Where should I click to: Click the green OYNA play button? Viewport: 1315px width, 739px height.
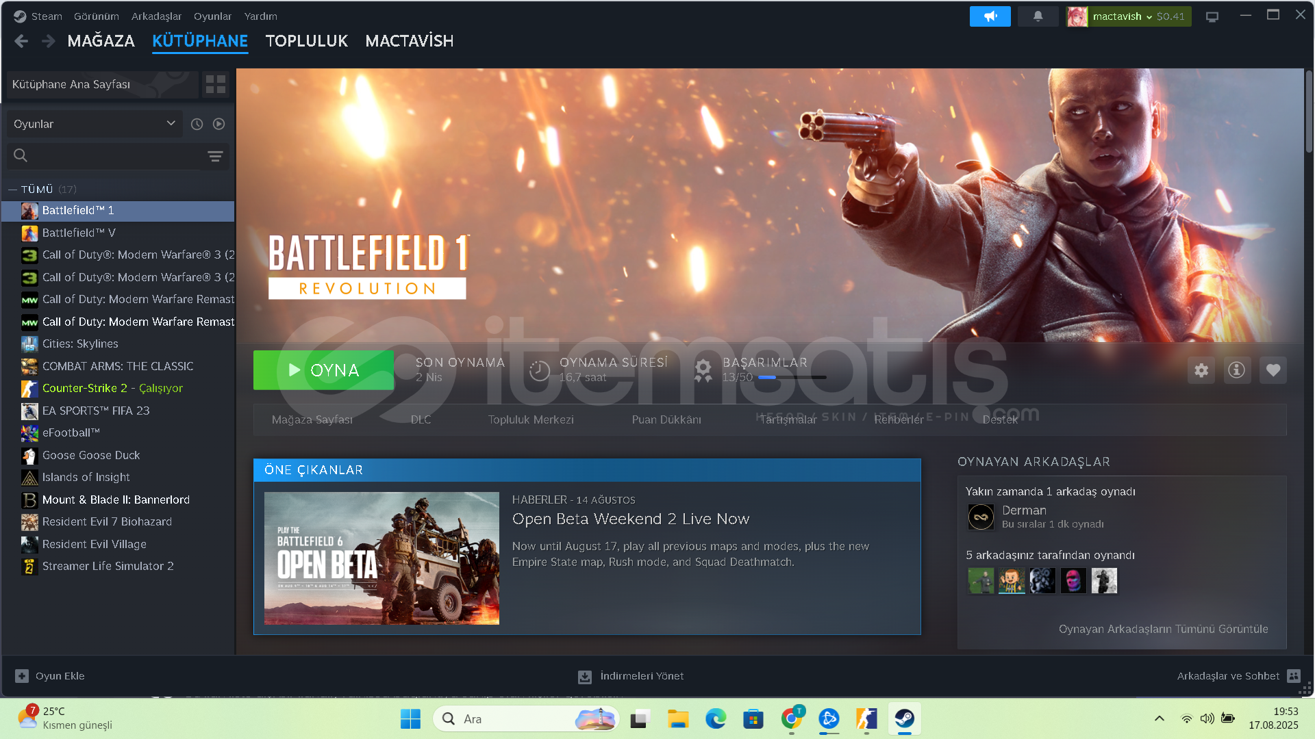click(x=323, y=370)
